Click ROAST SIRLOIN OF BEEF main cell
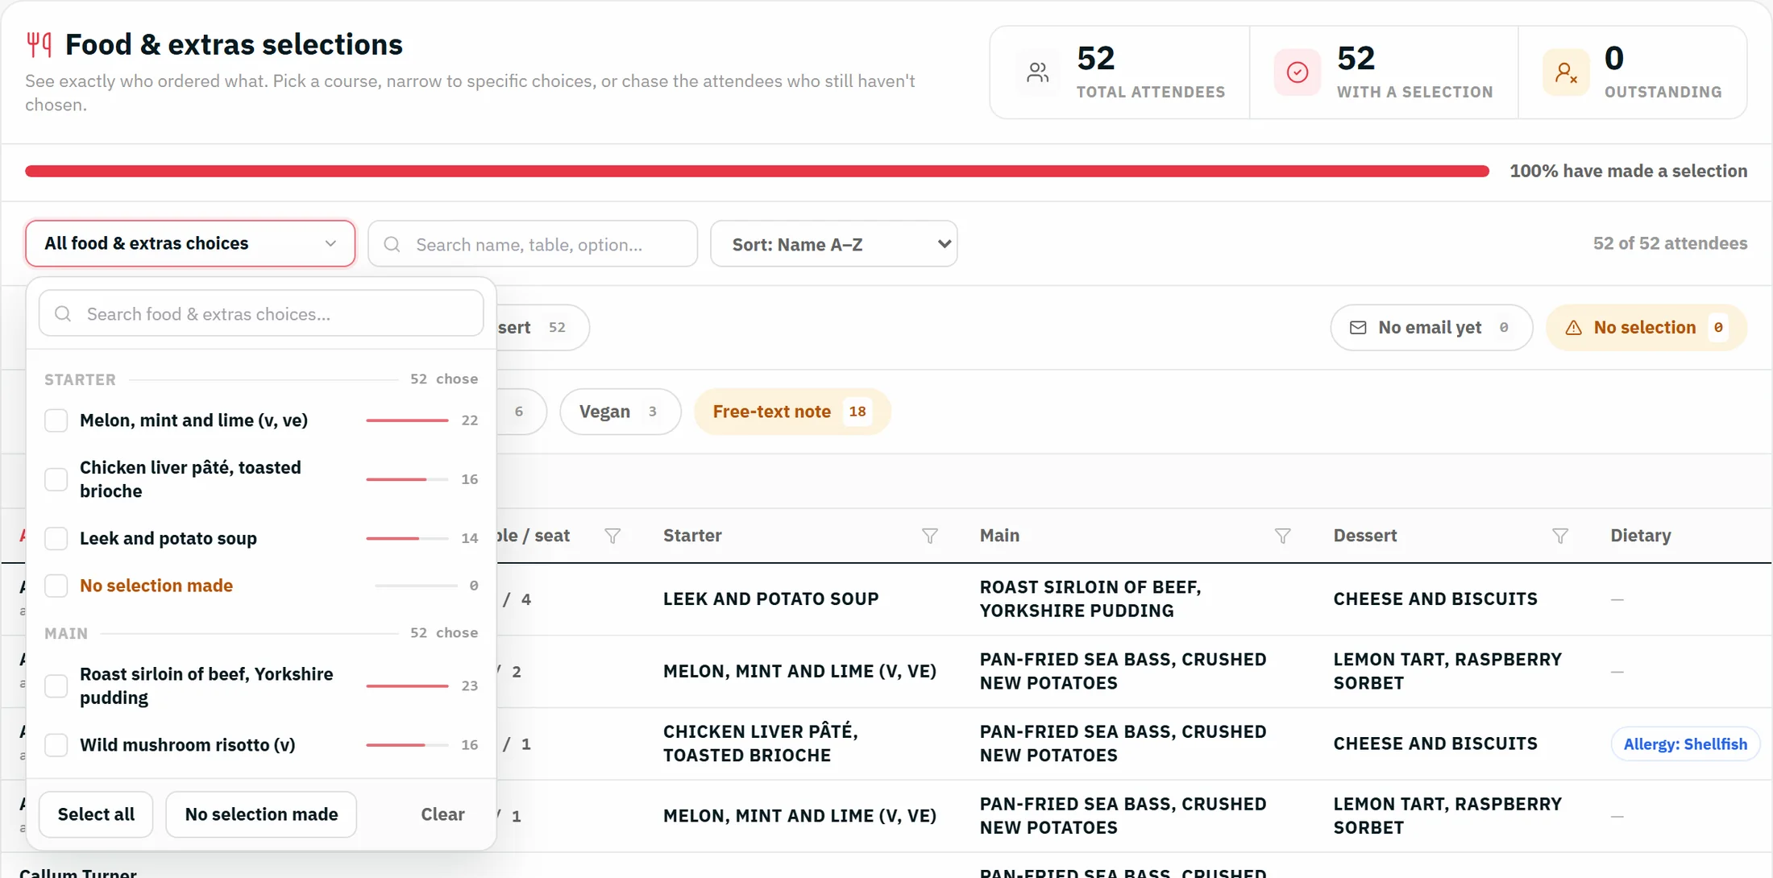1773x878 pixels. coord(1090,598)
